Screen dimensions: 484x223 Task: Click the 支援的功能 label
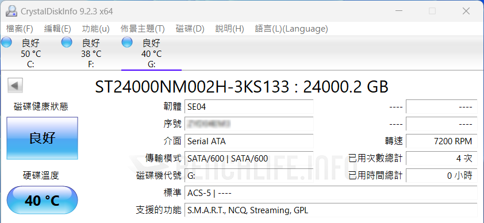click(x=159, y=210)
